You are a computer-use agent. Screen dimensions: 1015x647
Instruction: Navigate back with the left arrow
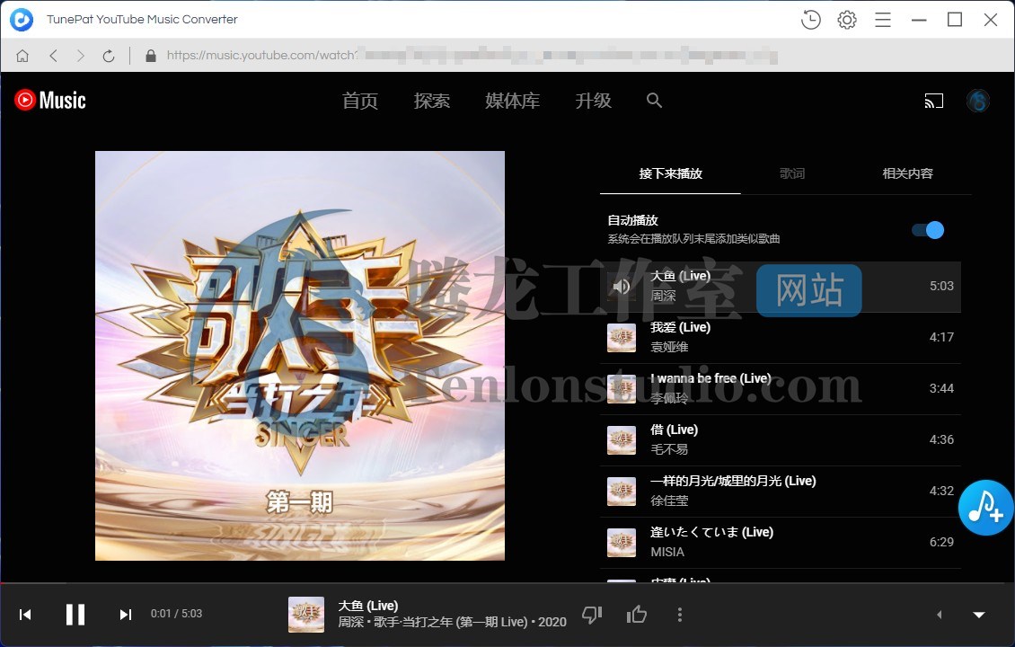point(53,56)
